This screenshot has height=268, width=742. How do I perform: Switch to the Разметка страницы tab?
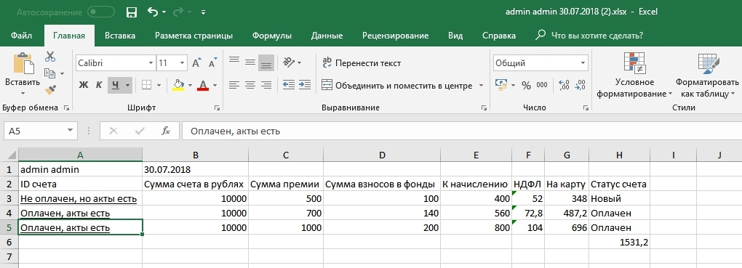pyautogui.click(x=194, y=36)
